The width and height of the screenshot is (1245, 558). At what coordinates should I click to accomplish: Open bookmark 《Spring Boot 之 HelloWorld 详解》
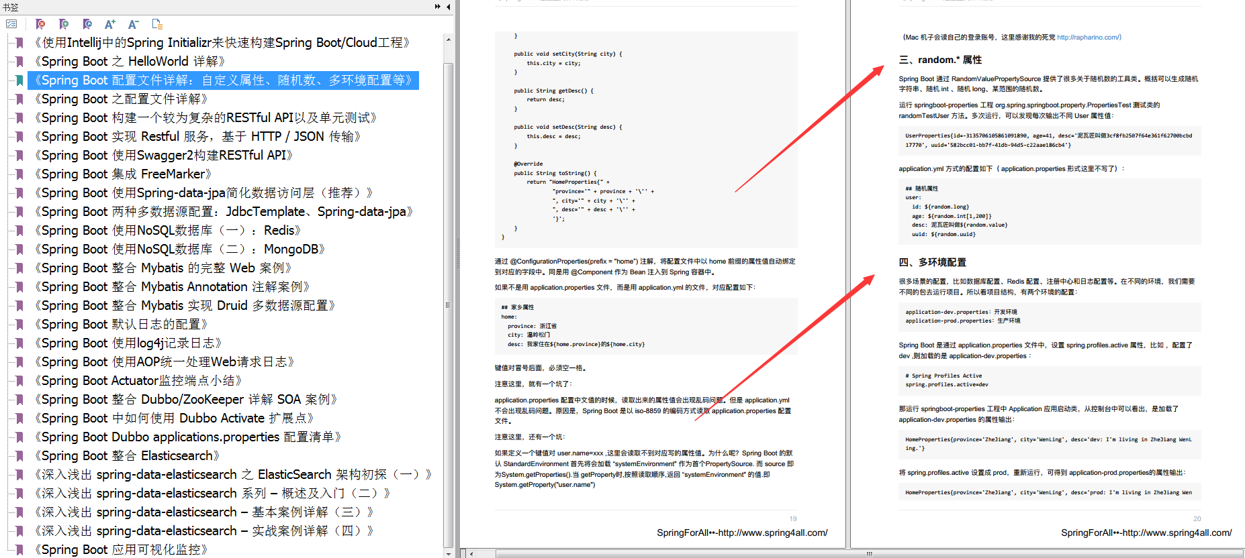pyautogui.click(x=130, y=62)
